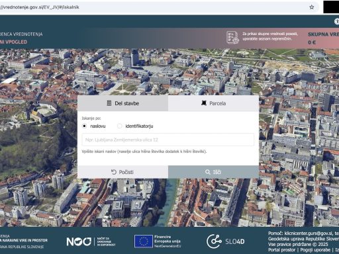Focus the address search input field
The image size is (339, 254).
[x=168, y=140]
